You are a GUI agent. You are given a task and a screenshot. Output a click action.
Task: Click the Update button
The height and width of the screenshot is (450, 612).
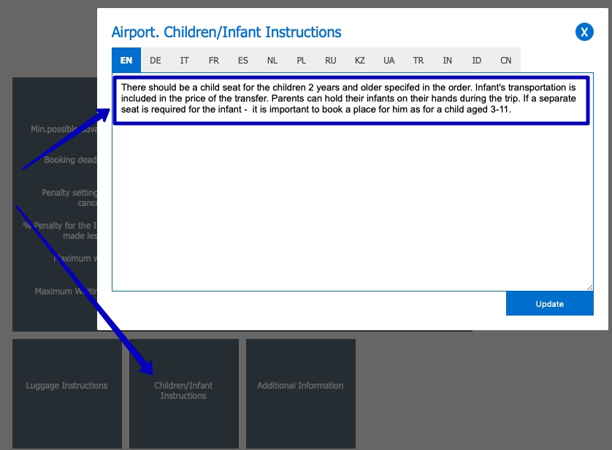[x=550, y=303]
